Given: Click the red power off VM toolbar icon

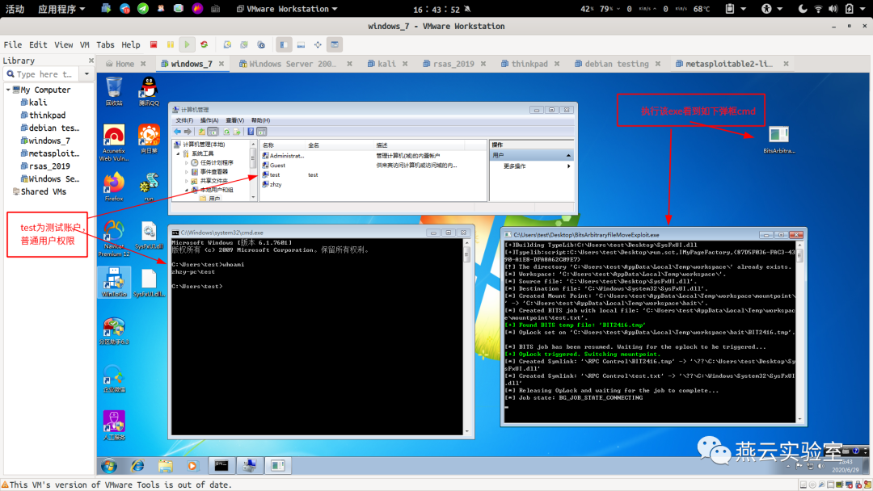Looking at the screenshot, I should point(154,44).
